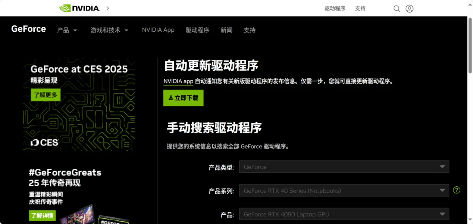Click the breadcrumb chevron next to NVIDIA
Viewport: 473px width, 224px height.
click(x=107, y=8)
